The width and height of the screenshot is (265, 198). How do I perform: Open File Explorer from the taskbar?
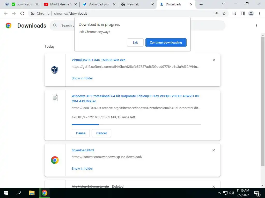(x=32, y=193)
